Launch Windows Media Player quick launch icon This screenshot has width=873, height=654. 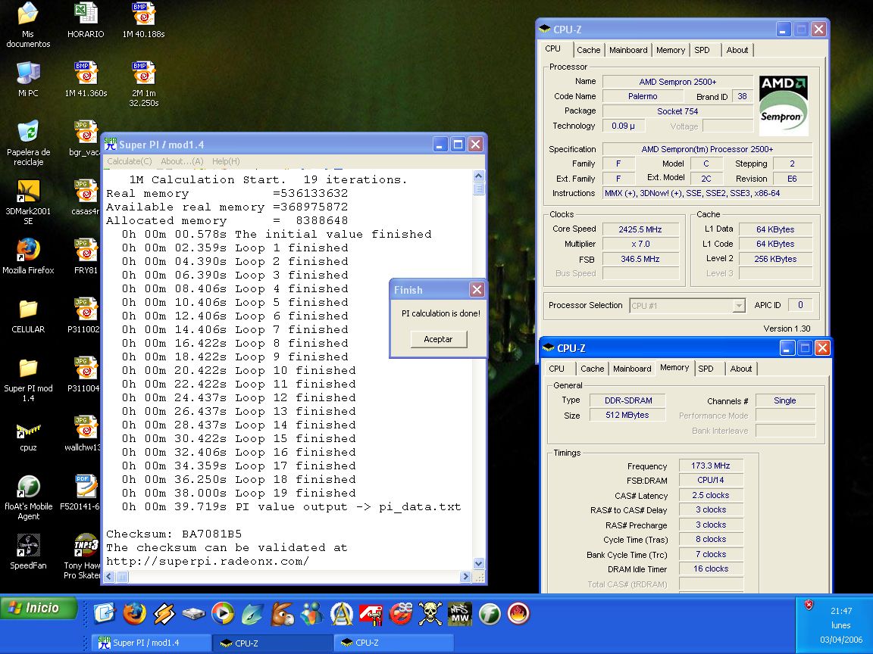pos(223,614)
